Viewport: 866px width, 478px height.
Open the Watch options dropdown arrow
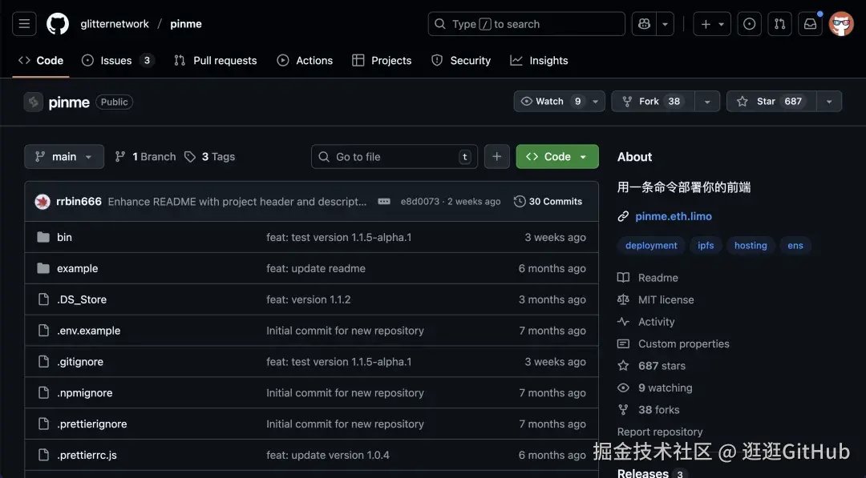(595, 102)
